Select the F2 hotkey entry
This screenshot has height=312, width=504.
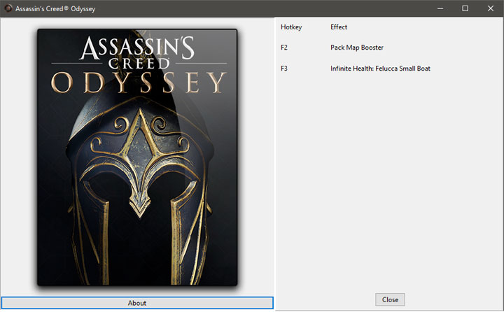(283, 48)
